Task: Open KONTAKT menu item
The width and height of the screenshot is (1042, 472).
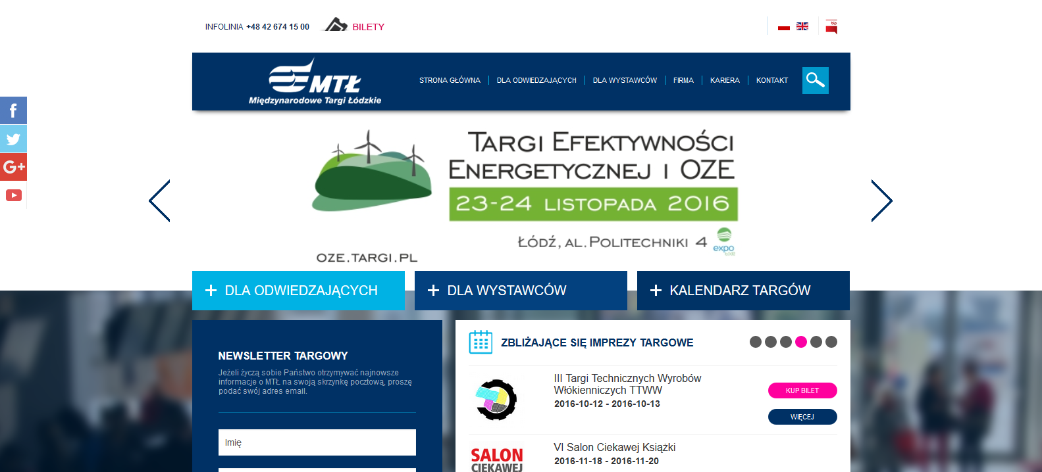Action: 772,80
